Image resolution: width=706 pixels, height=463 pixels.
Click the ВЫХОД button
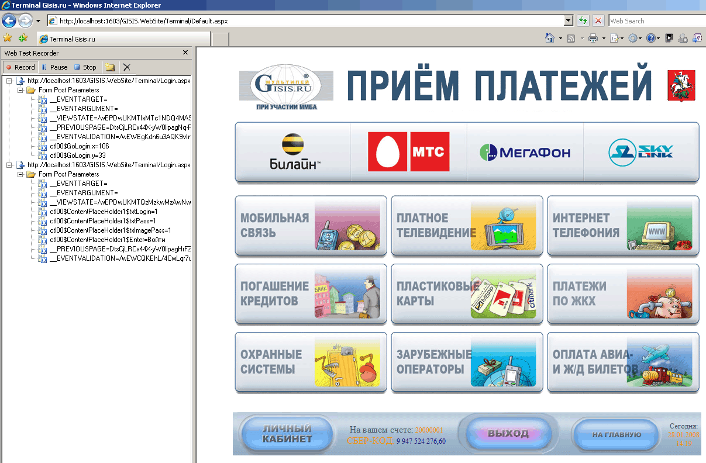(x=508, y=433)
